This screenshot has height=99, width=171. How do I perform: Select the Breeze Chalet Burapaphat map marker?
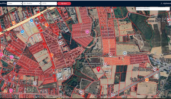click(x=125, y=53)
